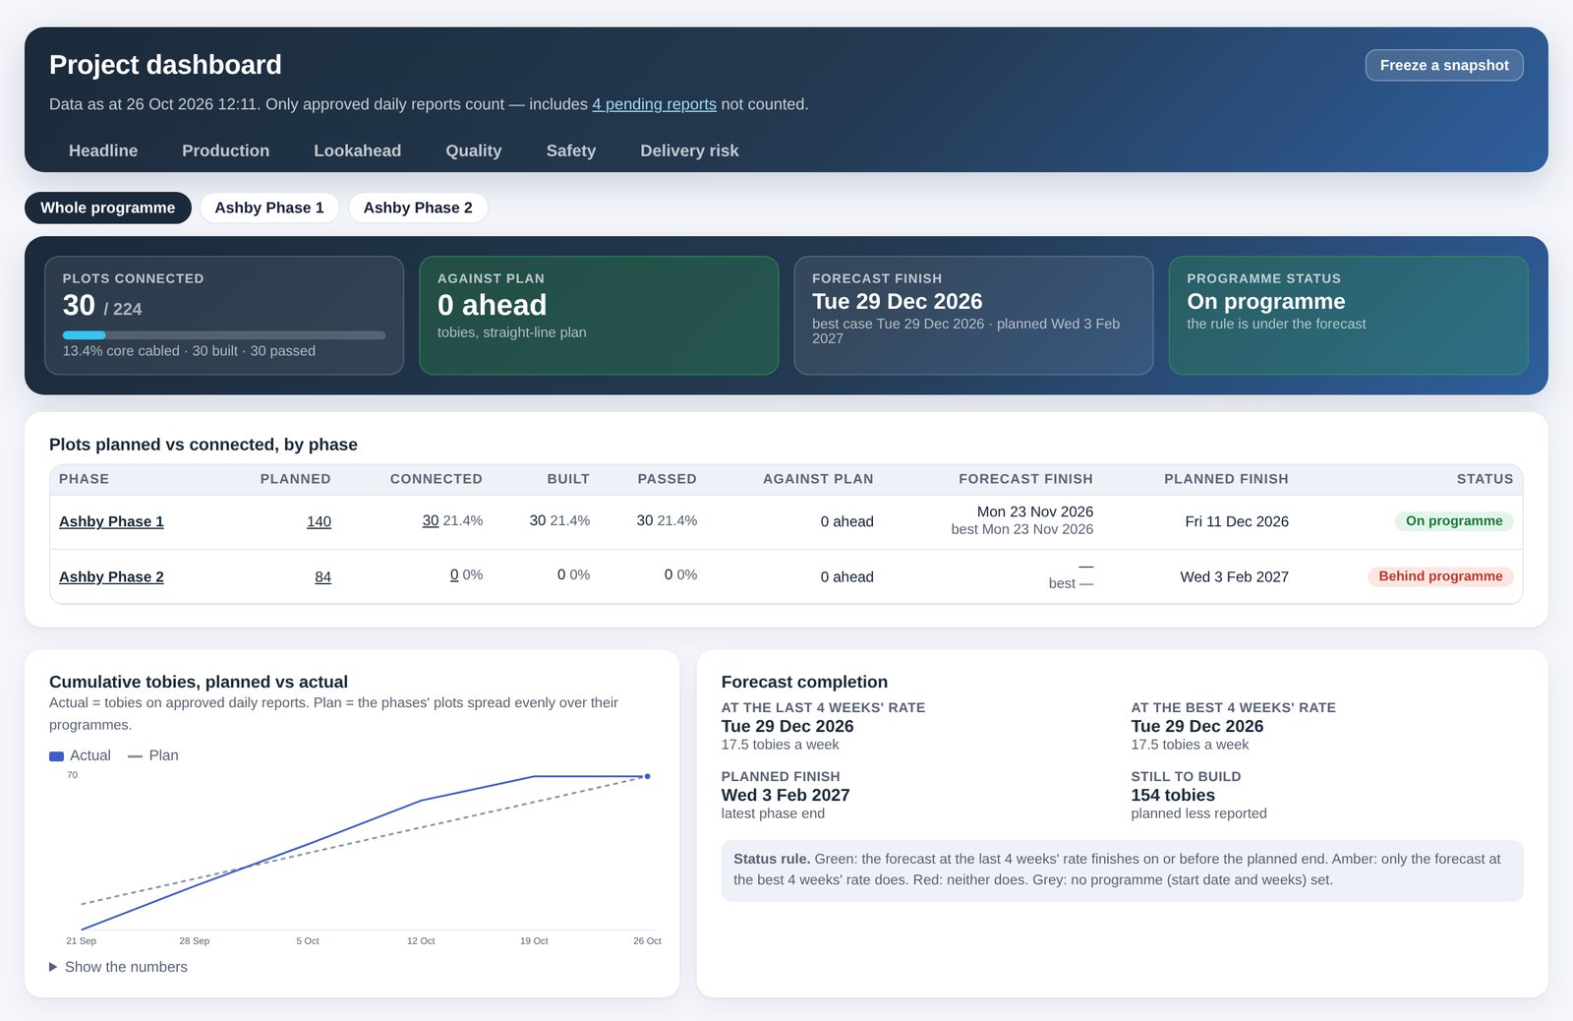Open connected count 30 for Phase 1
This screenshot has height=1021, width=1573.
431,520
